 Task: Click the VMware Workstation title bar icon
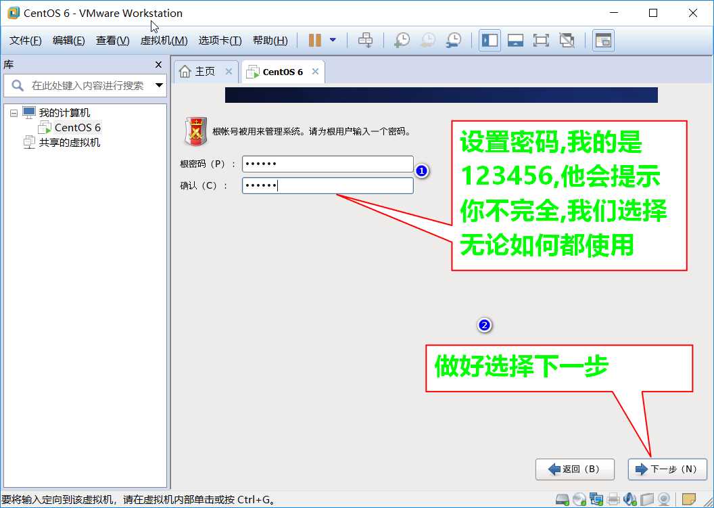[14, 14]
